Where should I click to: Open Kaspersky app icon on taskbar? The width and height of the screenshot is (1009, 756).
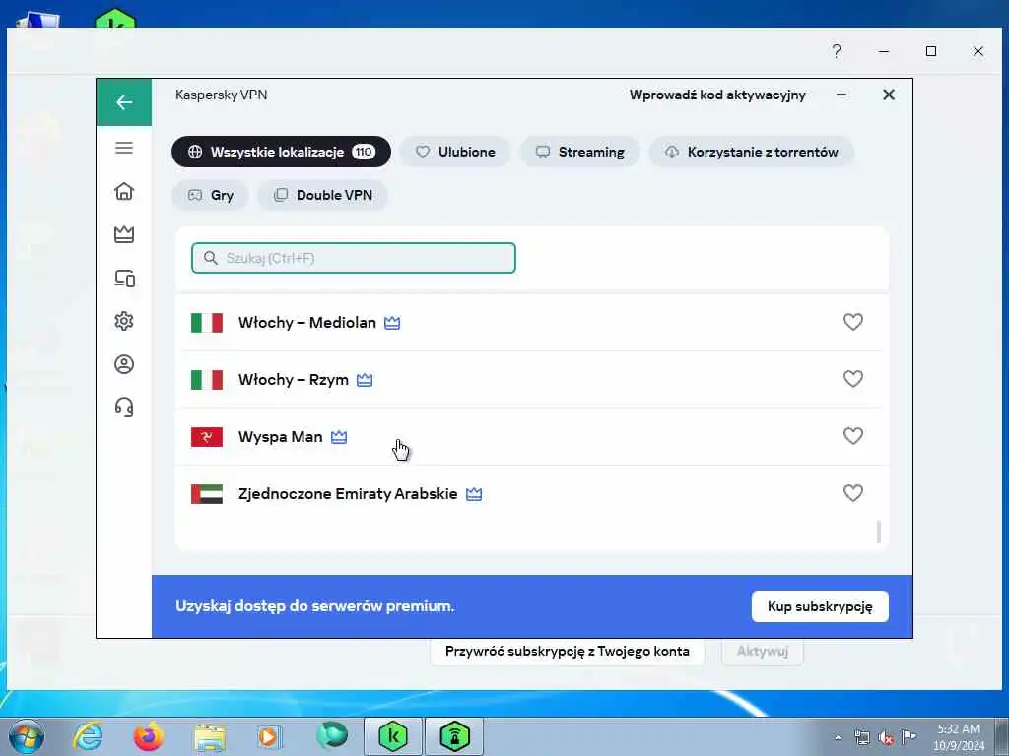(x=393, y=736)
